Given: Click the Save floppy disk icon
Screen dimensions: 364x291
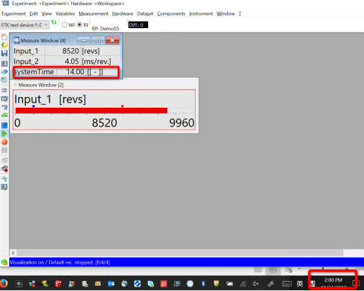Looking at the screenshot, I should 4,53.
